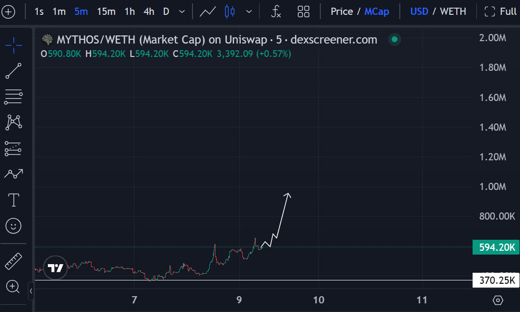Viewport: 520px width, 312px height.
Task: Click the MYTHOS/WETH chart title
Action: tap(217, 40)
